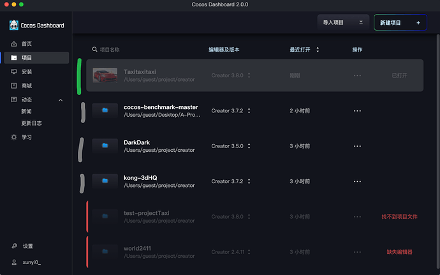Click the DarkDark path /Users/guest/project/creator
Viewport: 440px width, 275px height.
coord(159,151)
